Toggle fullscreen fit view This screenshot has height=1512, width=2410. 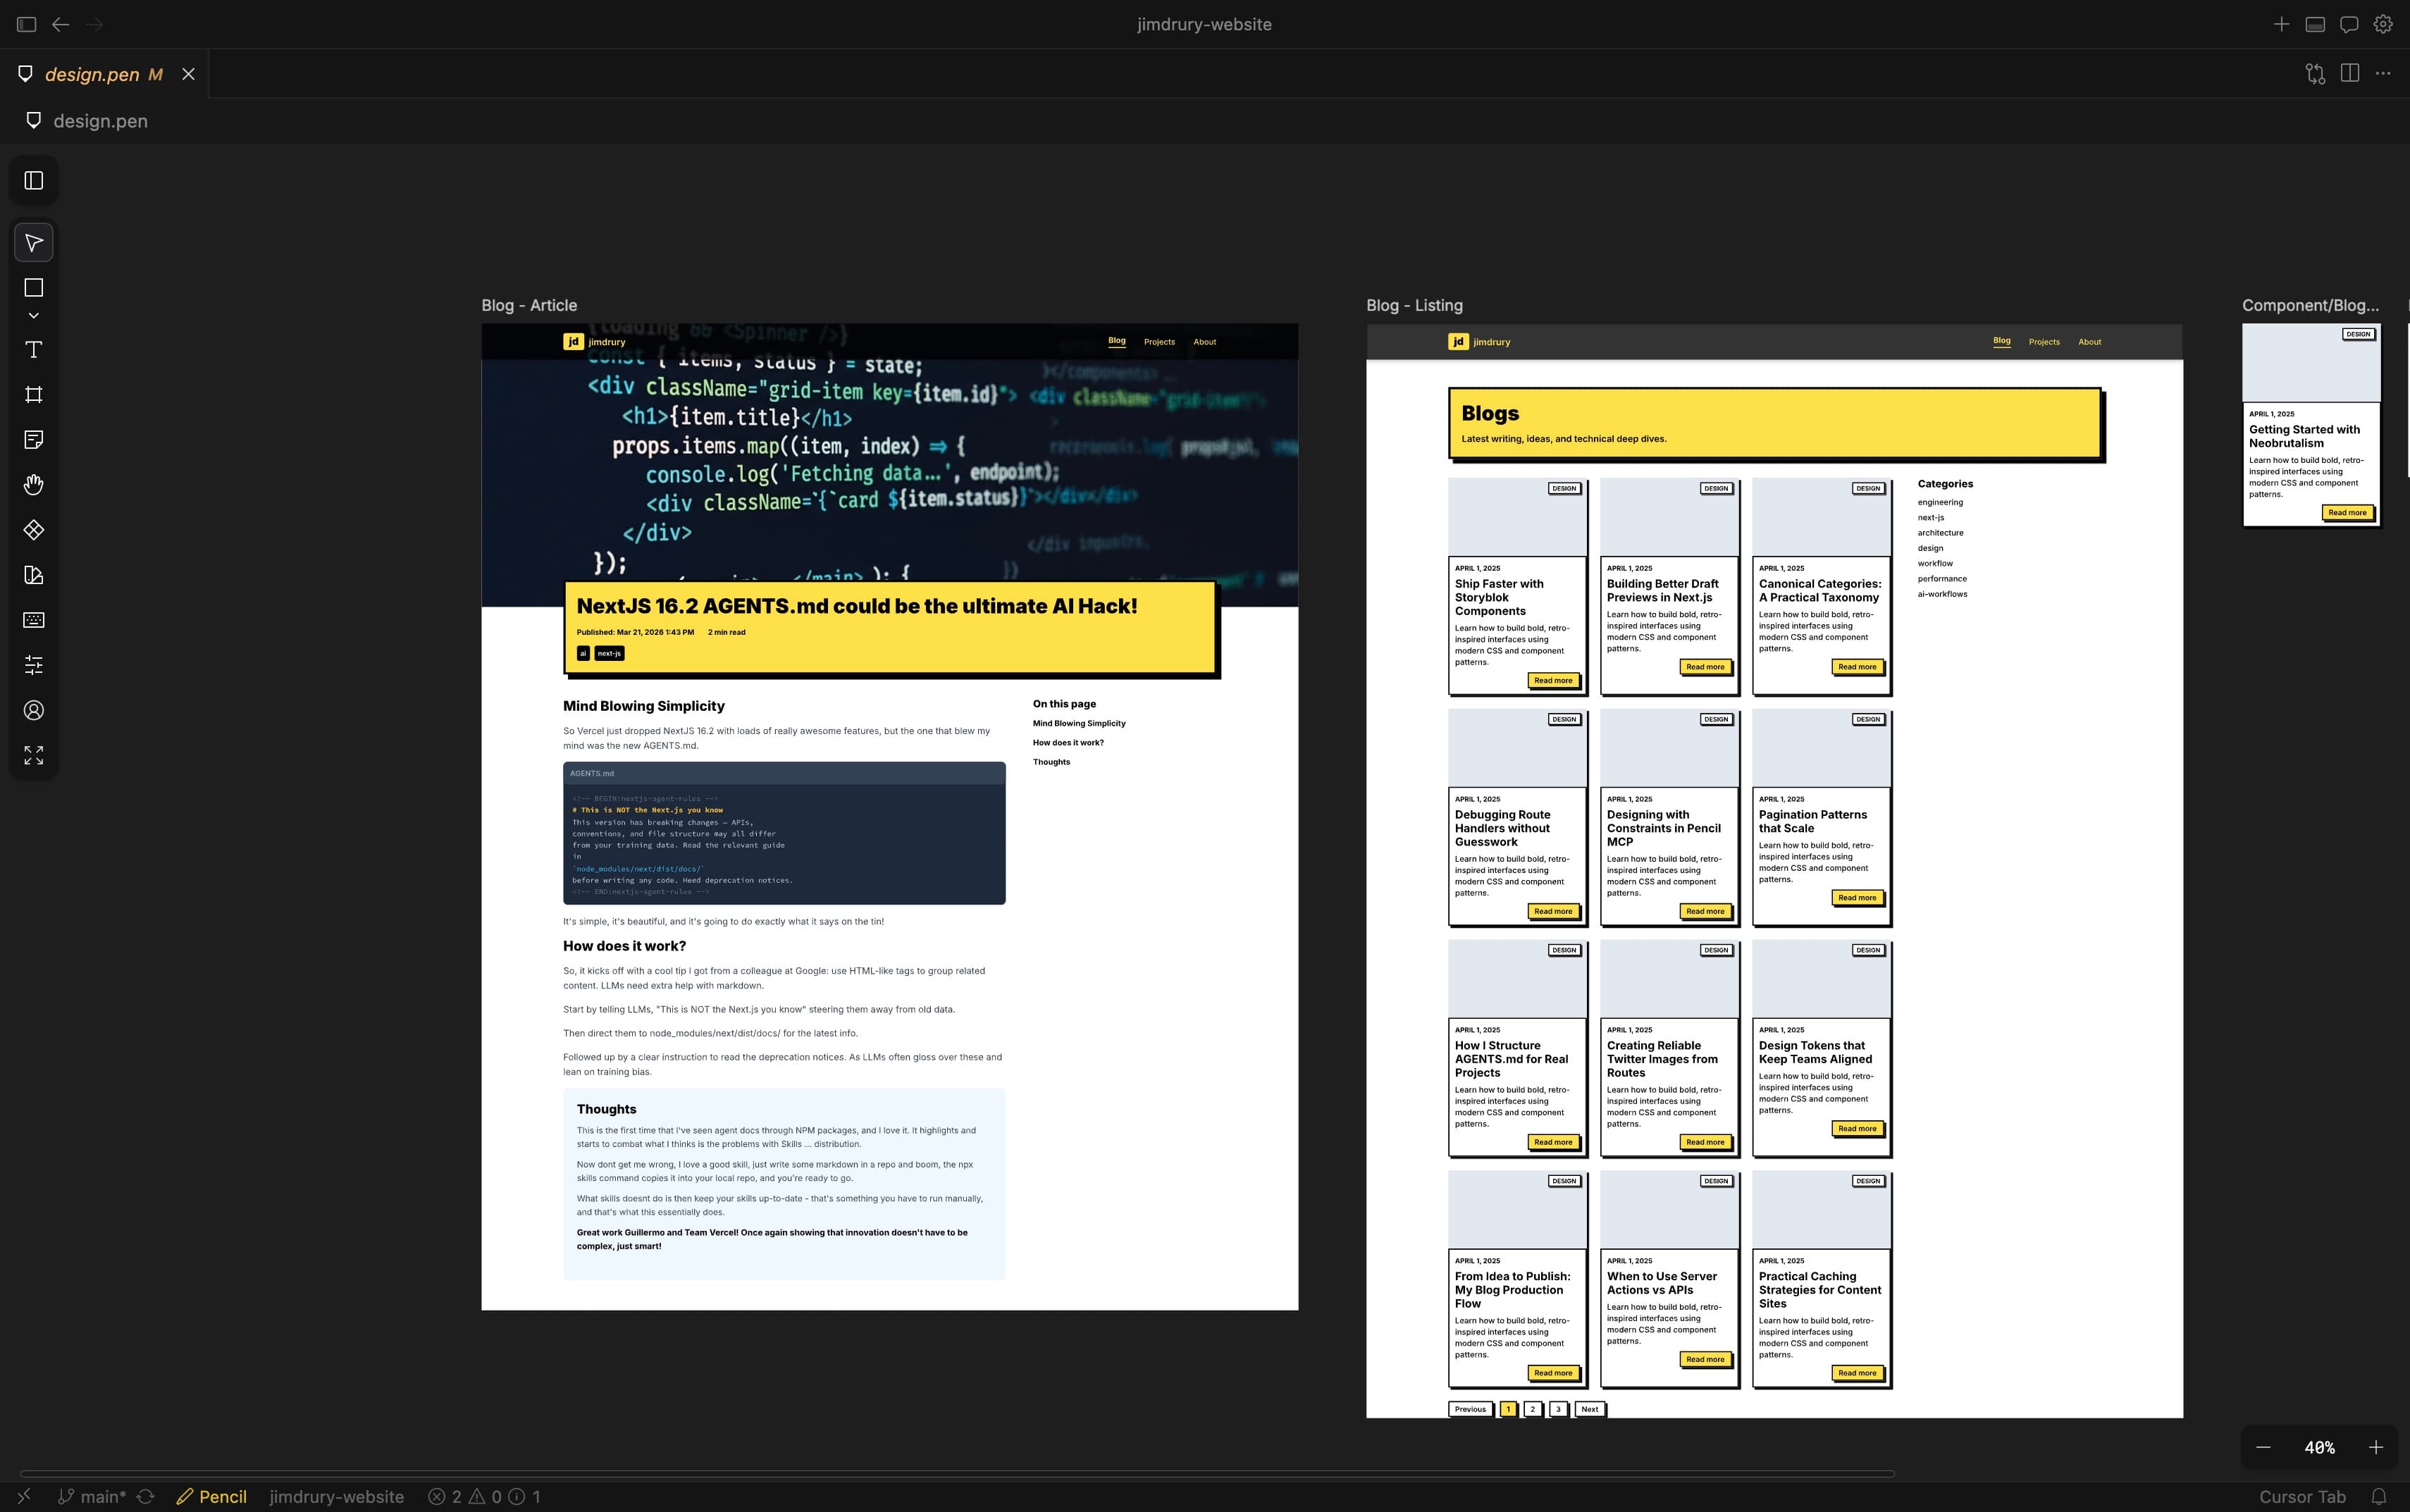coord(34,755)
